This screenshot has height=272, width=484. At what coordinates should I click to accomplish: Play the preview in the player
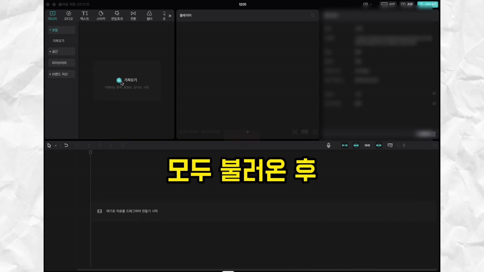pos(248,132)
